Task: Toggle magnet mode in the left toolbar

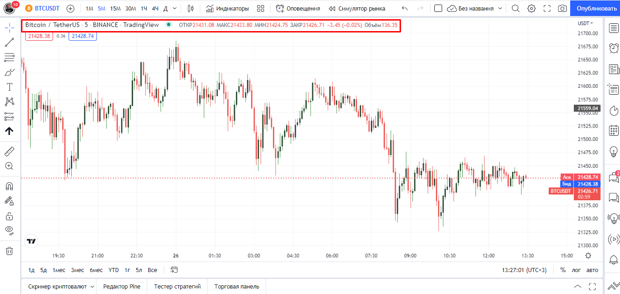Action: 9,186
